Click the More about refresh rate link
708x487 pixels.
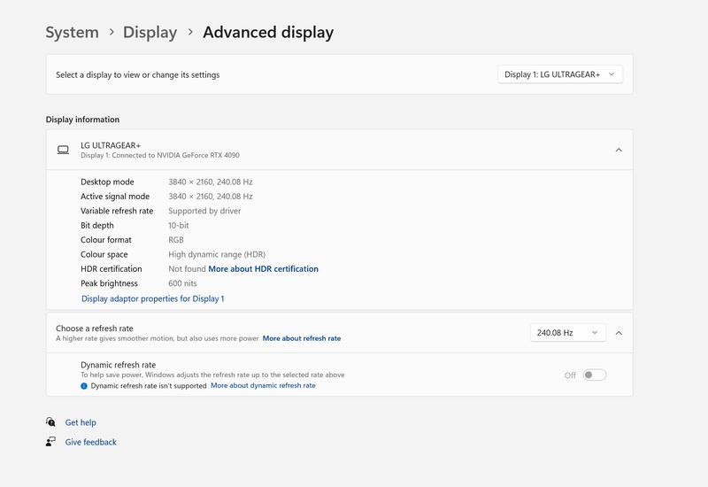[x=301, y=338]
